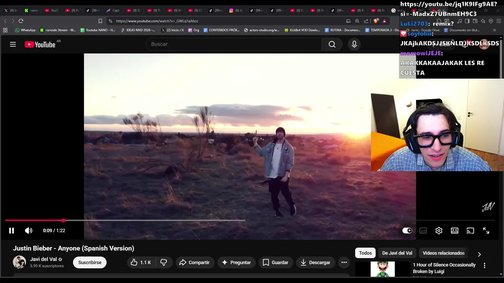Open Javi del Val channel avatar

click(19, 262)
